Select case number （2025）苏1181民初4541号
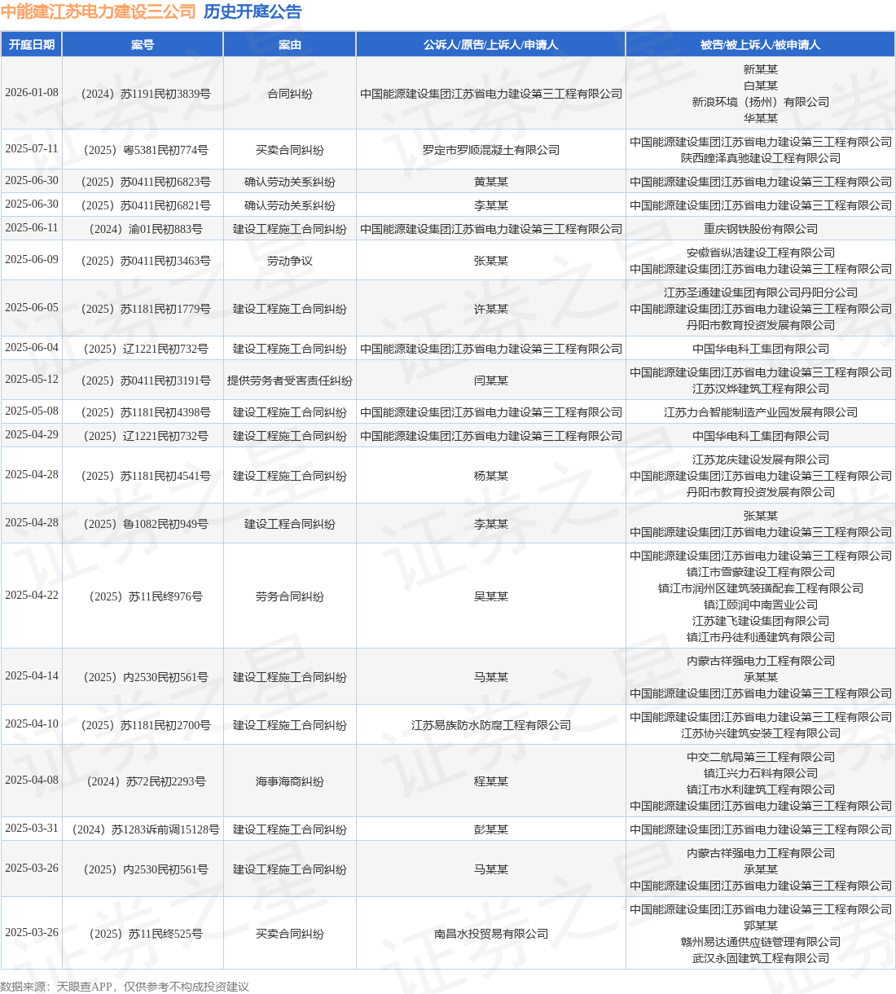Image resolution: width=896 pixels, height=994 pixels. (x=143, y=476)
